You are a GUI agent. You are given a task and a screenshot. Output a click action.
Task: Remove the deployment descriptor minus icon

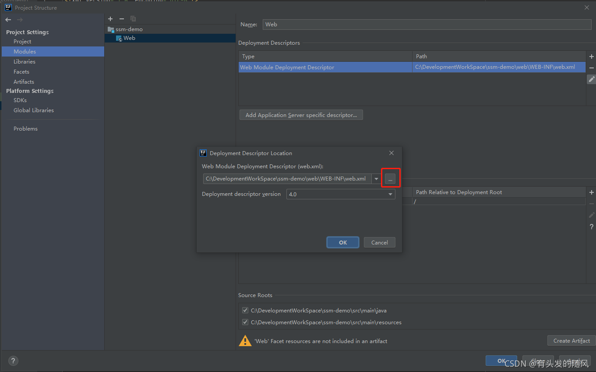click(591, 68)
